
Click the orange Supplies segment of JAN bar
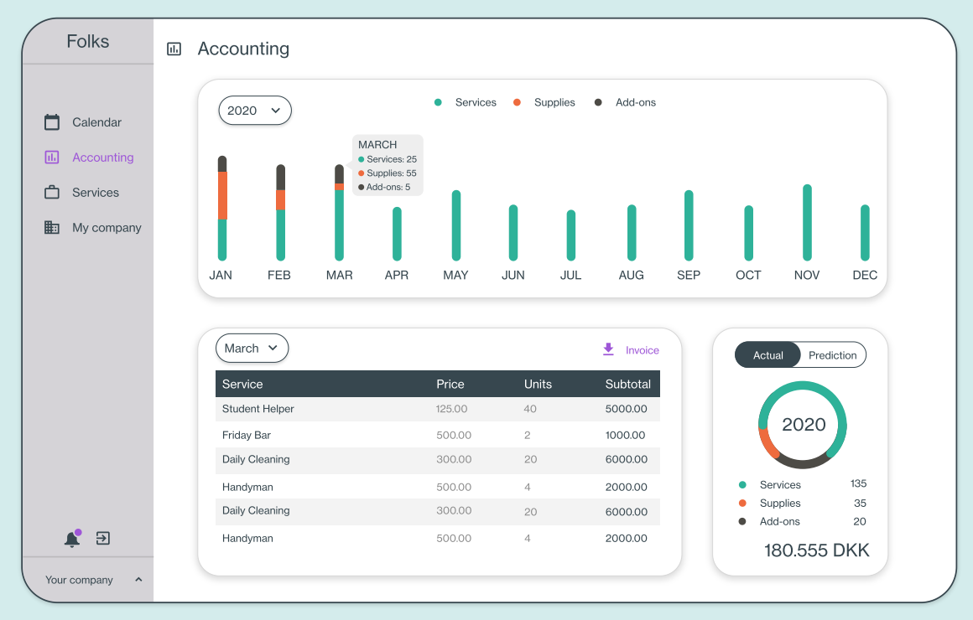(x=222, y=195)
